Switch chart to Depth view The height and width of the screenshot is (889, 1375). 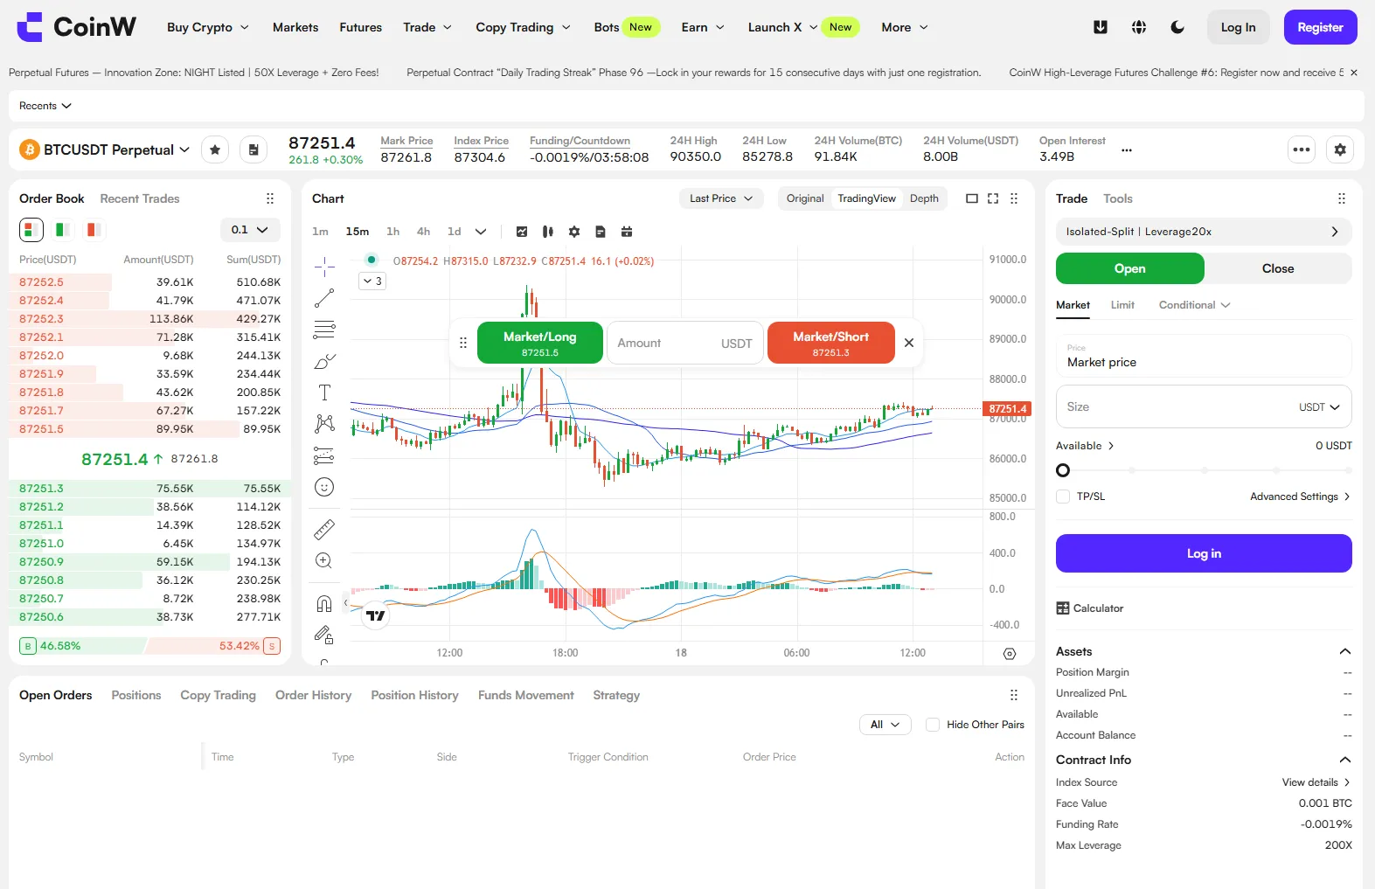tap(924, 198)
